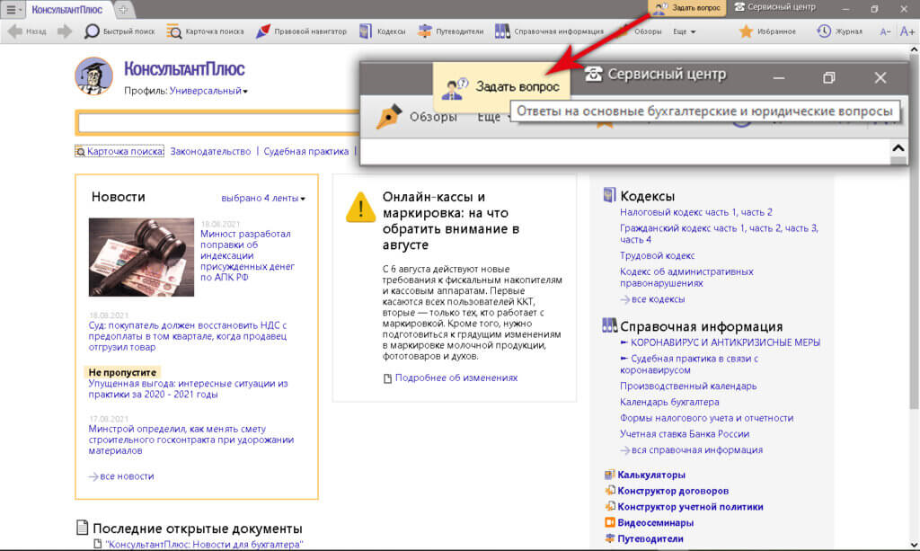Follow the все кодексы link
Screen dimensions: 920x551
652,299
